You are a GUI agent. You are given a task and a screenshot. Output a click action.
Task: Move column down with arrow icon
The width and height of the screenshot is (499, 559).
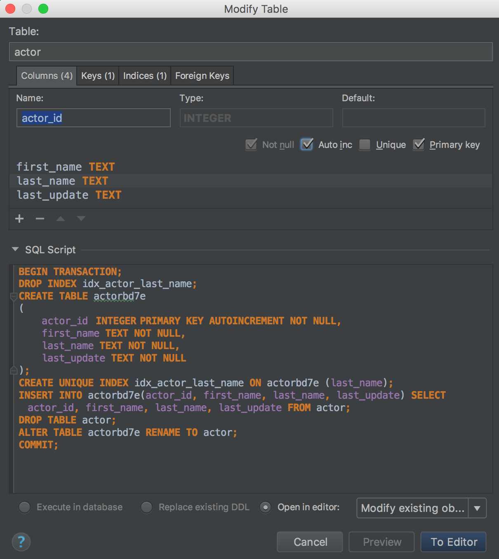tap(81, 219)
